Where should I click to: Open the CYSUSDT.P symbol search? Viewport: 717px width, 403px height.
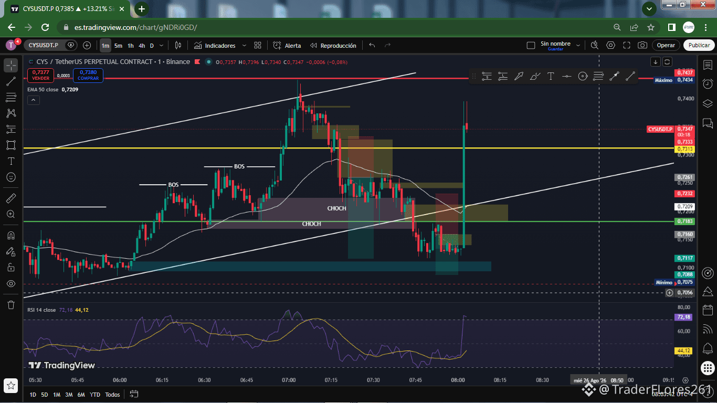coord(44,46)
